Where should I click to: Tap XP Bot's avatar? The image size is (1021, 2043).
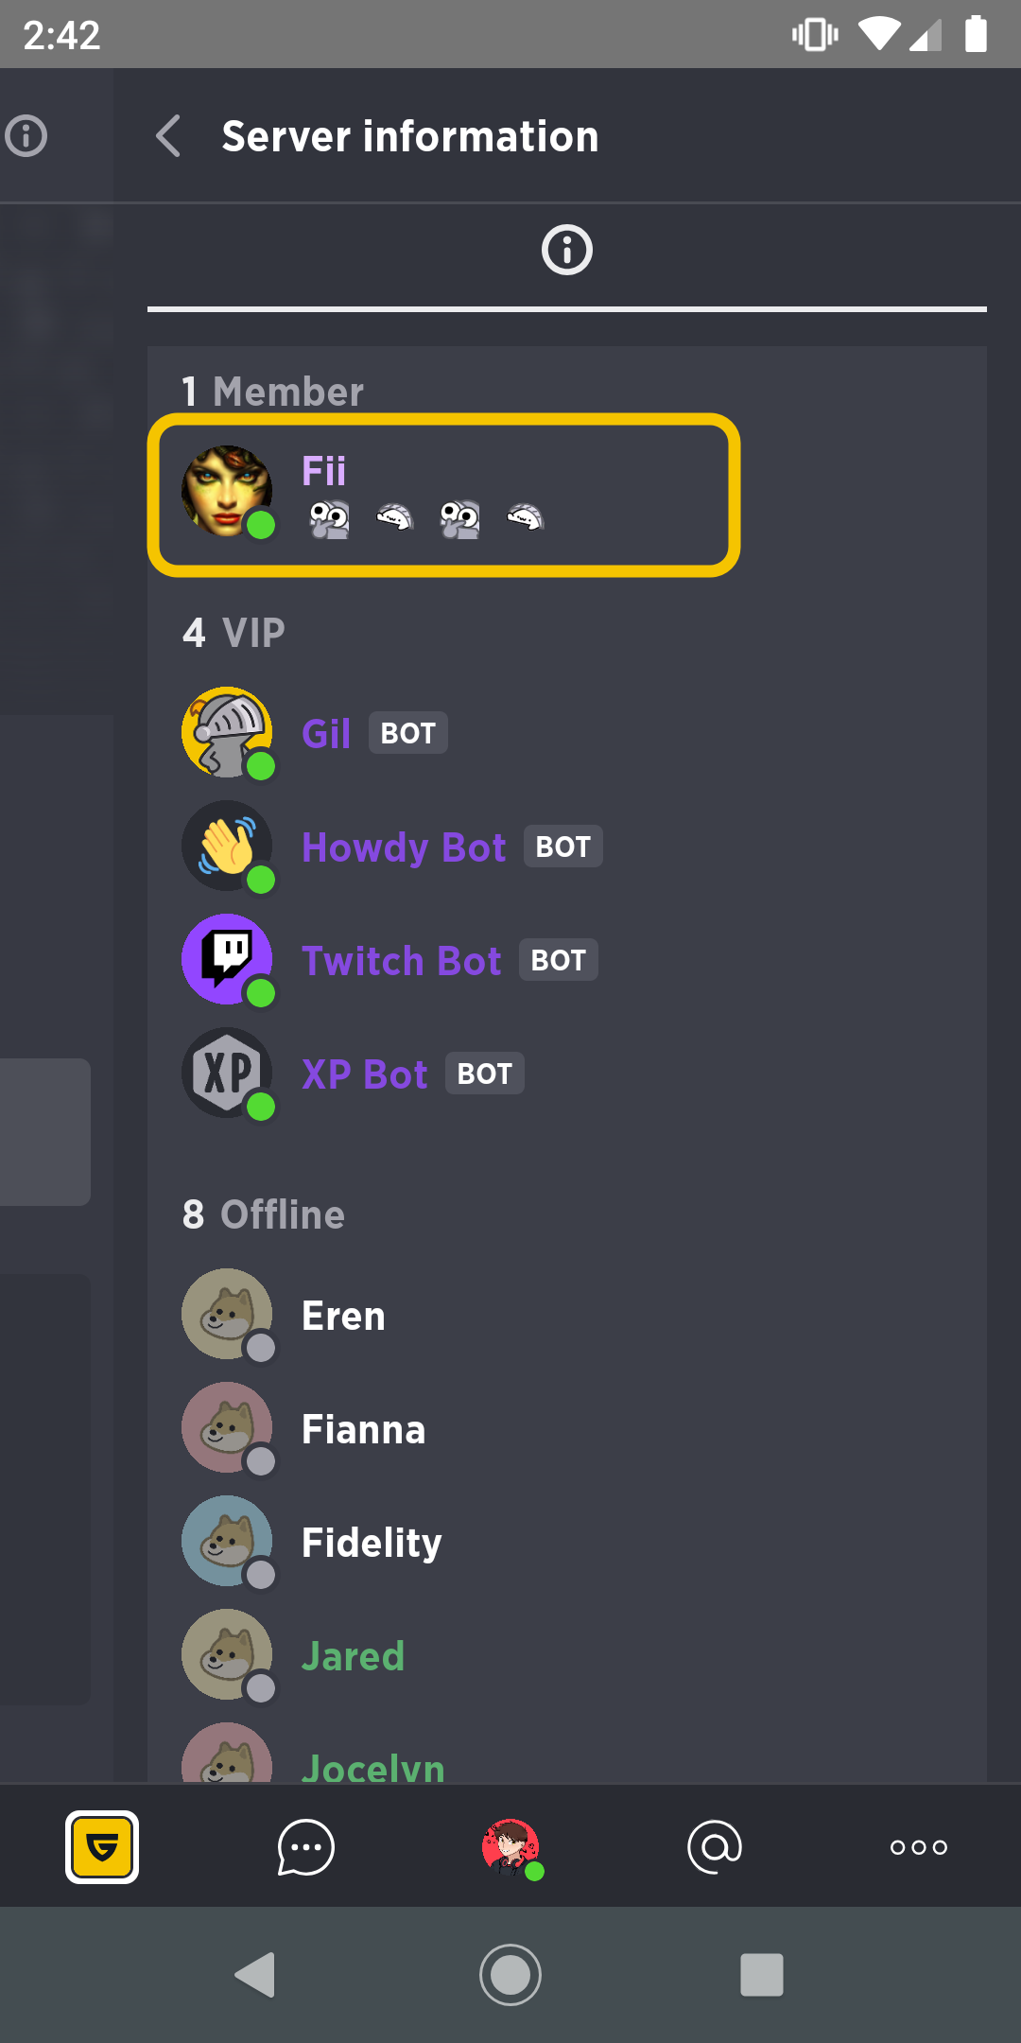click(x=227, y=1073)
